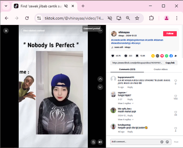This screenshot has height=148, width=183.
Task: View site information icon in address bar
Action: point(39,18)
